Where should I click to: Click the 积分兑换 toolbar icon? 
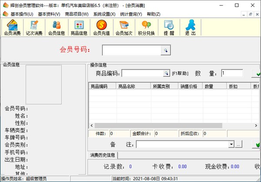pyautogui.click(x=146, y=28)
